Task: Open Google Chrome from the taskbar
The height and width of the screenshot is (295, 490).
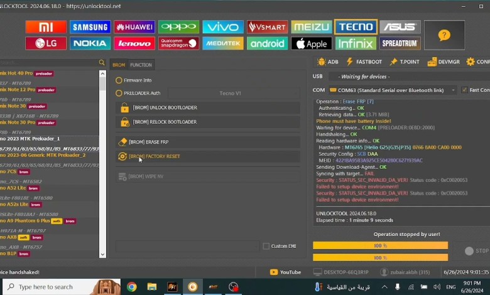Action: tap(131, 287)
